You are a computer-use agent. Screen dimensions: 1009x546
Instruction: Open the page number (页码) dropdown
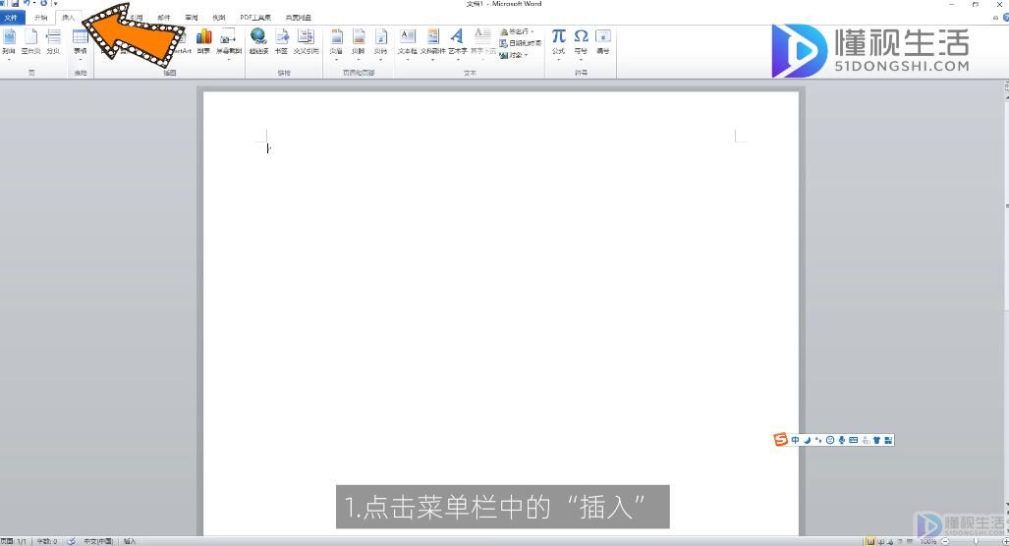pyautogui.click(x=381, y=44)
